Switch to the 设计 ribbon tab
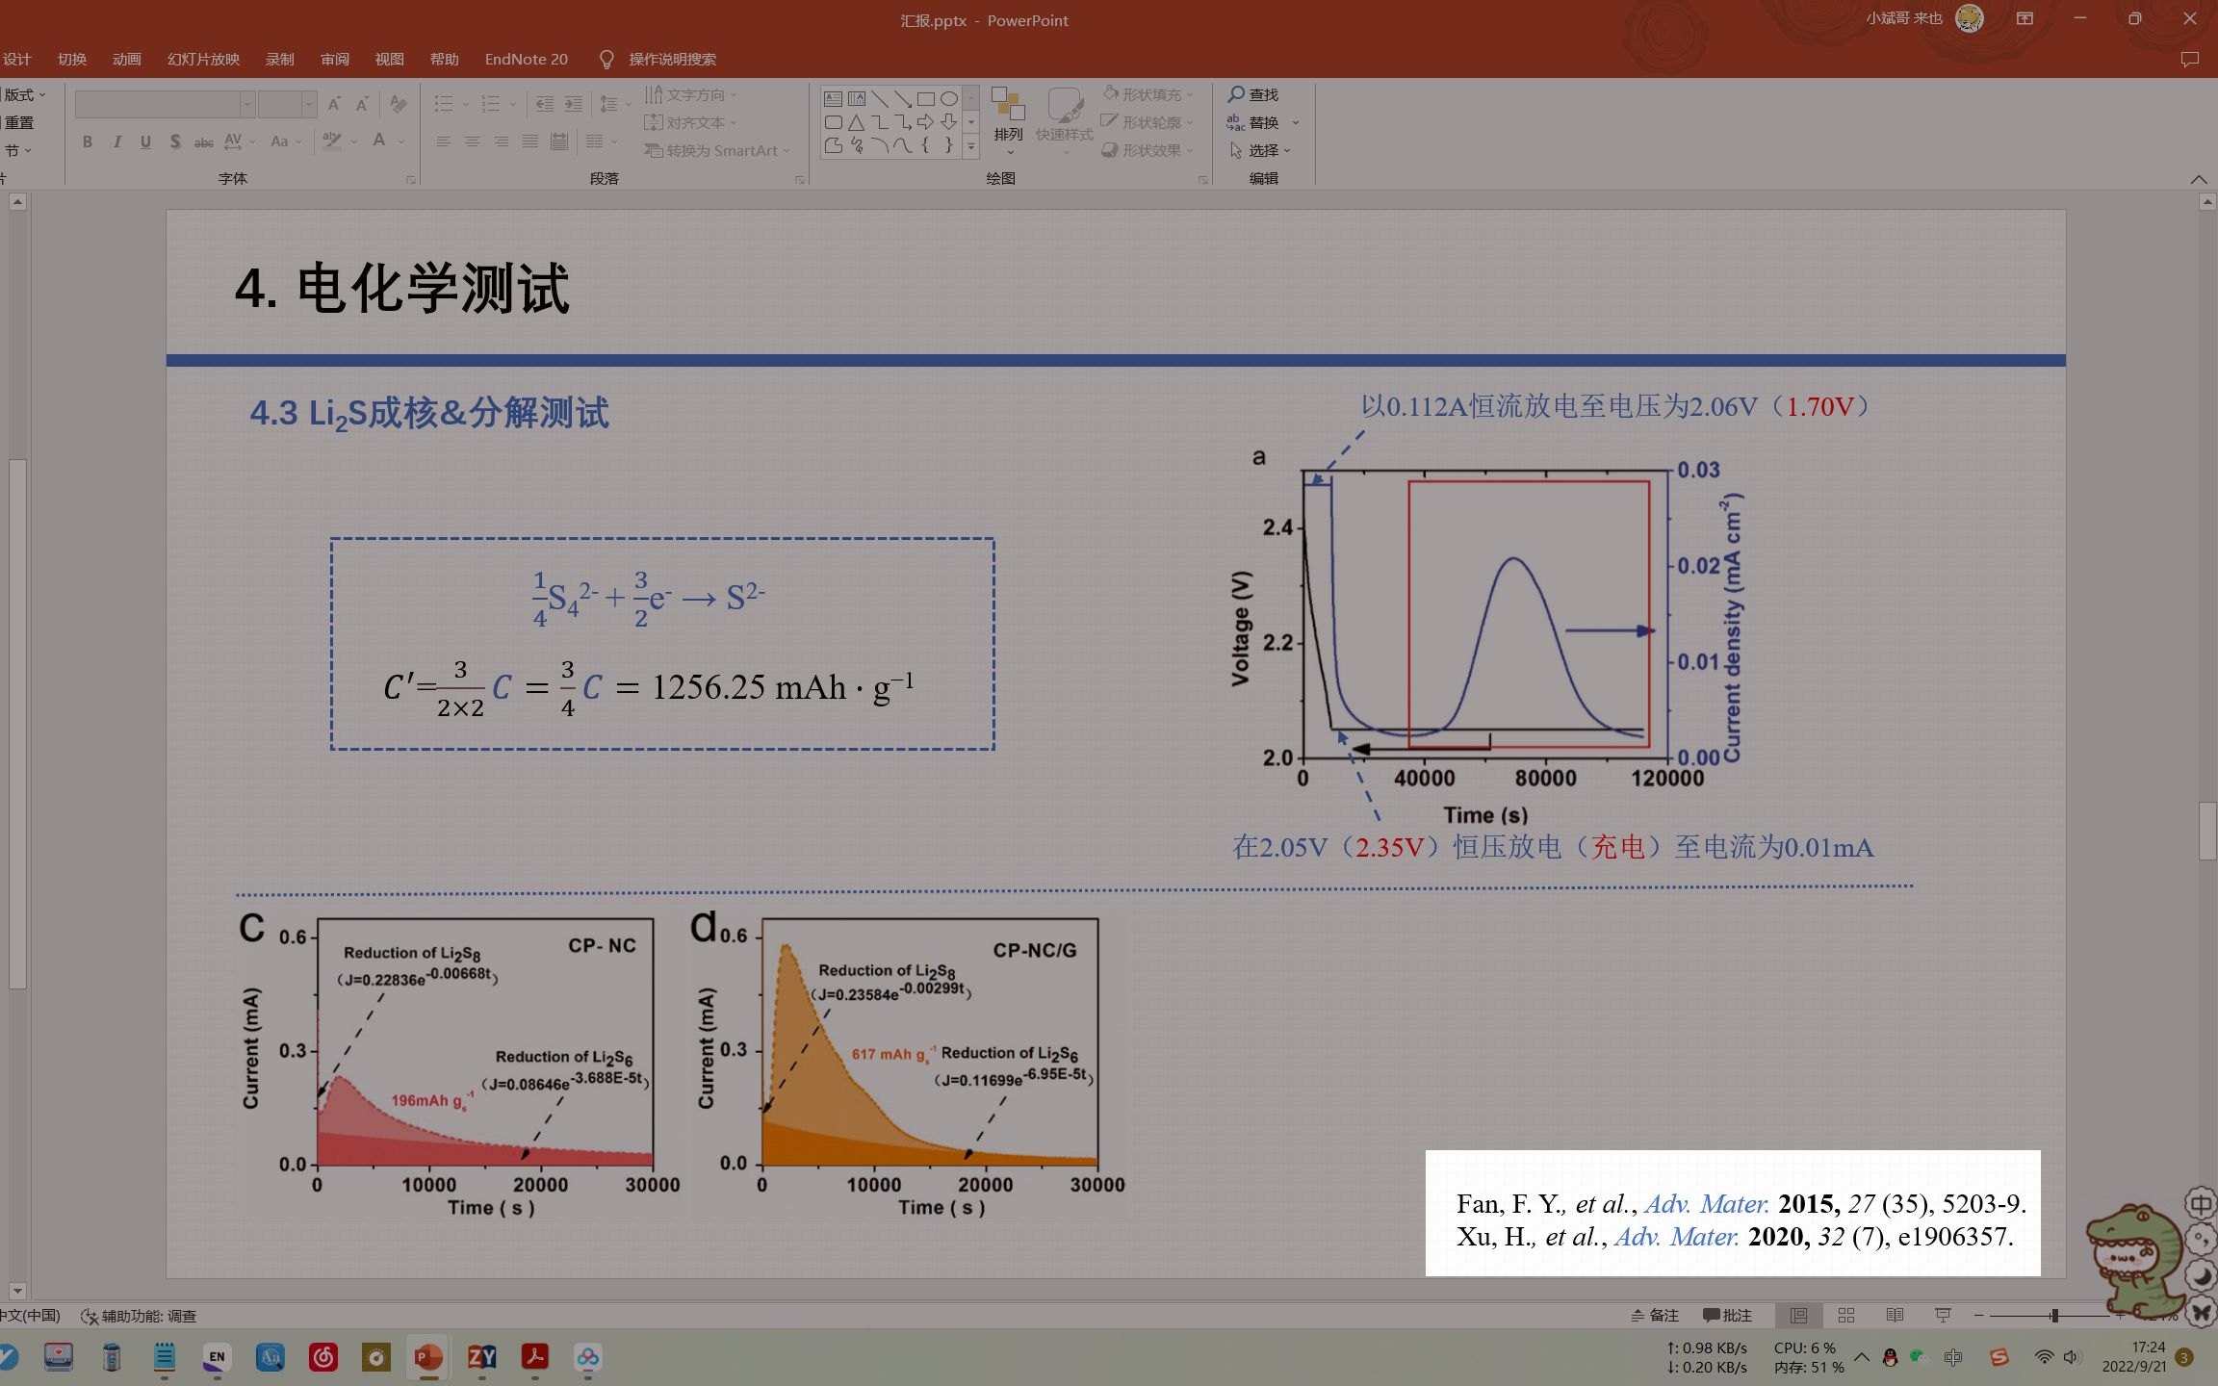Image resolution: width=2218 pixels, height=1386 pixels. coord(18,59)
